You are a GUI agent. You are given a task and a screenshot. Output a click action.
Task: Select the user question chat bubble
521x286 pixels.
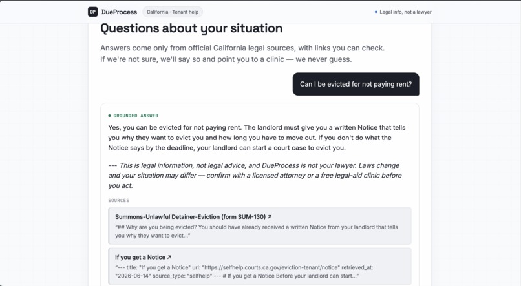point(356,84)
